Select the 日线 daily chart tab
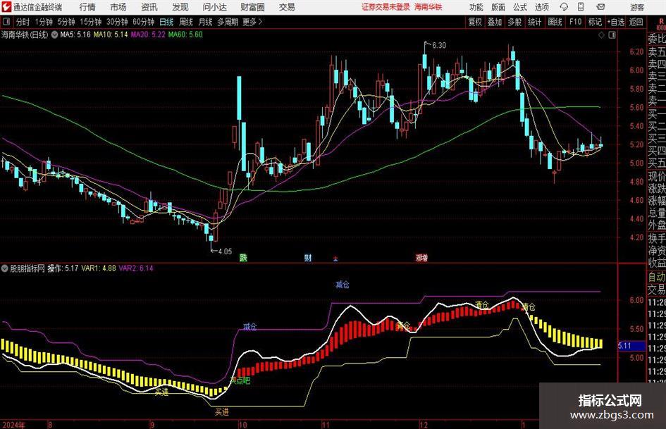 pyautogui.click(x=166, y=22)
